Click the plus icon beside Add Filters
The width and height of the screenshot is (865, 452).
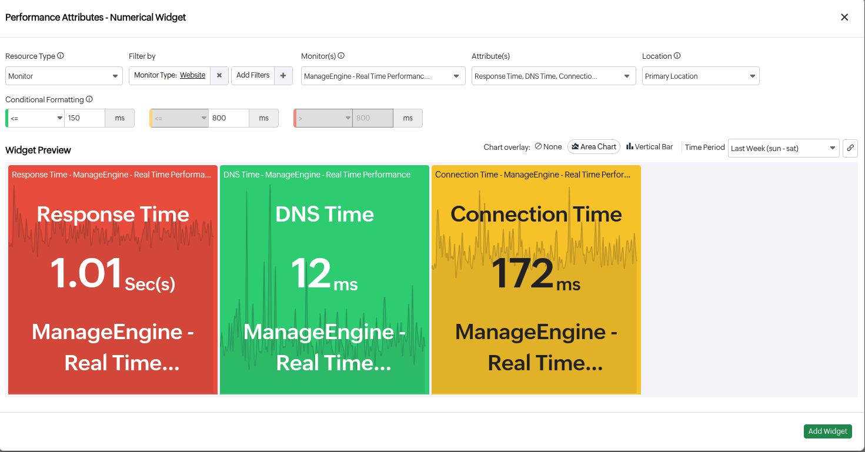283,75
